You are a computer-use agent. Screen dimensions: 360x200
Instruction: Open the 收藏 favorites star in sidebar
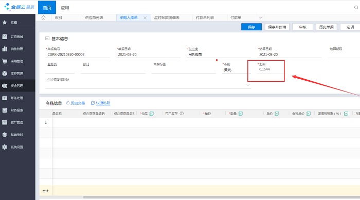pyautogui.click(x=5, y=22)
